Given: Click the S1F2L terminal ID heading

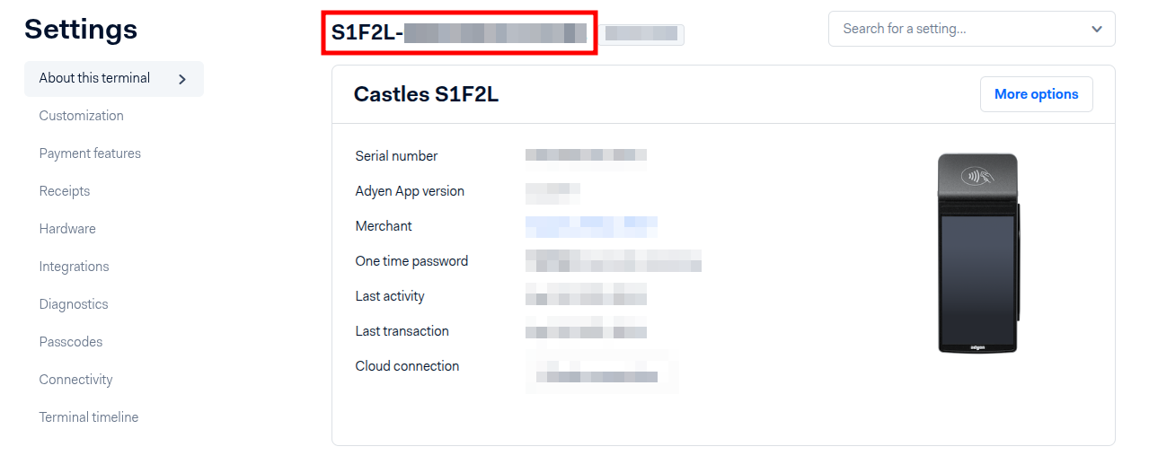Looking at the screenshot, I should 459,33.
